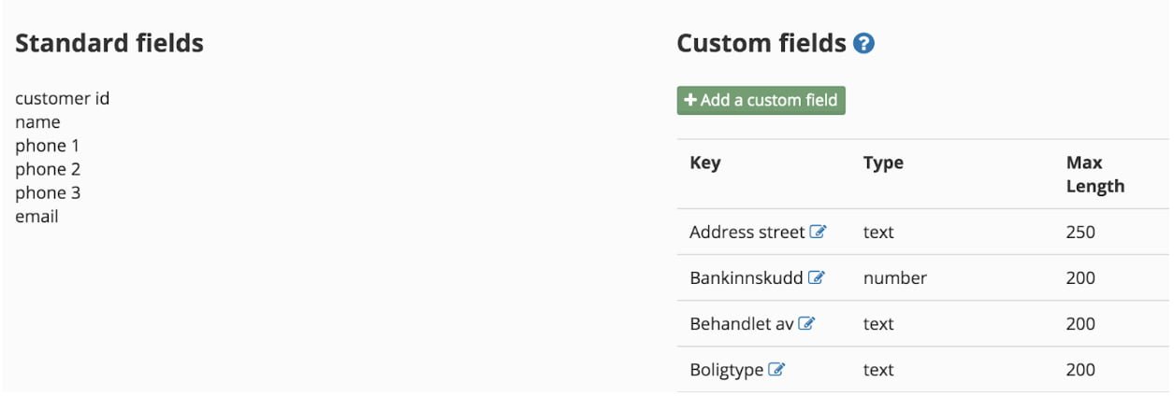
Task: Select the Boligtype edit pencil icon
Action: [x=776, y=369]
